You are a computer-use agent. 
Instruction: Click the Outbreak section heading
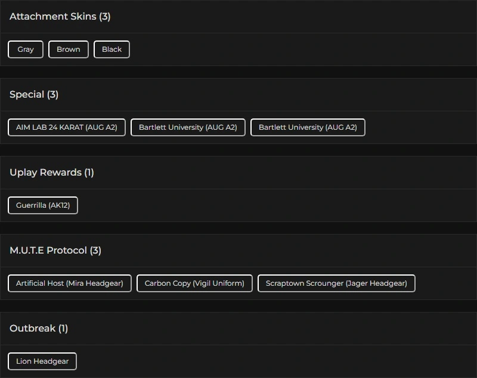coord(32,329)
